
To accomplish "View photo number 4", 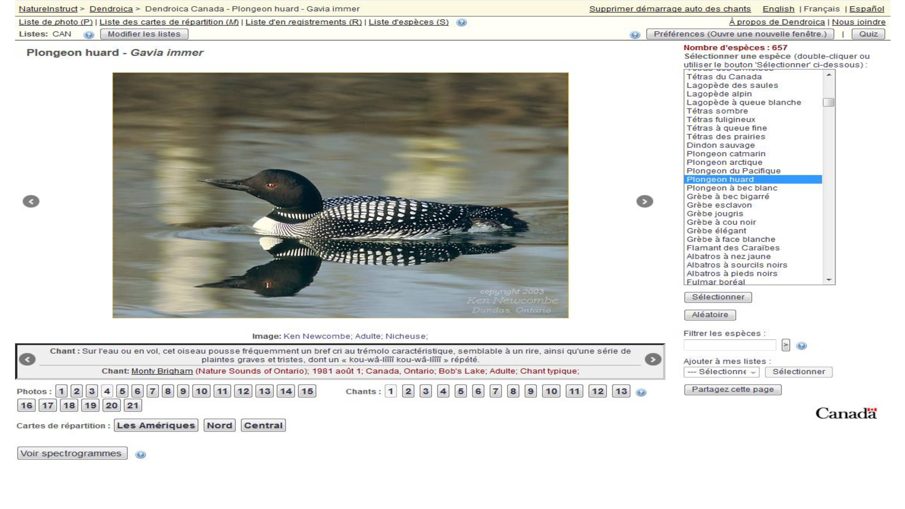I will [x=107, y=391].
